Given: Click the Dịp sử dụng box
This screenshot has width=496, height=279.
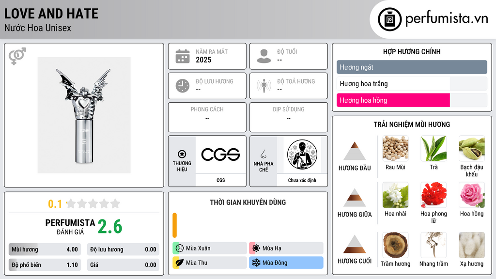Looking at the screenshot, I should pyautogui.click(x=289, y=117).
